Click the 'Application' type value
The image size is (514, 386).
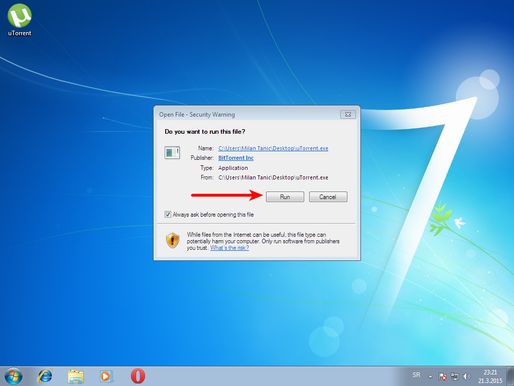point(233,168)
